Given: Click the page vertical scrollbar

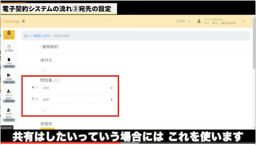Looking at the screenshot, I should pos(254,64).
